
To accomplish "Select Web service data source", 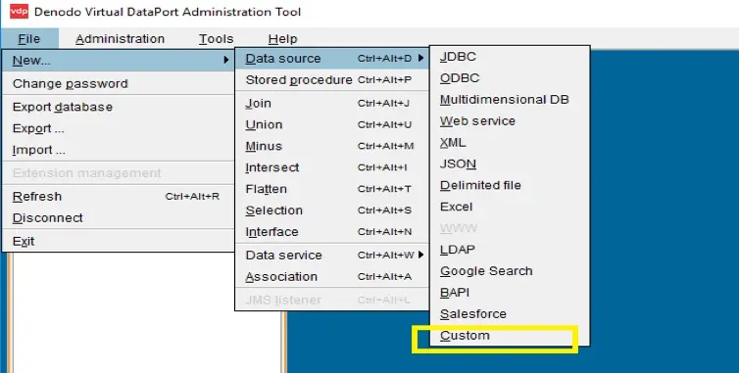I will [x=510, y=121].
